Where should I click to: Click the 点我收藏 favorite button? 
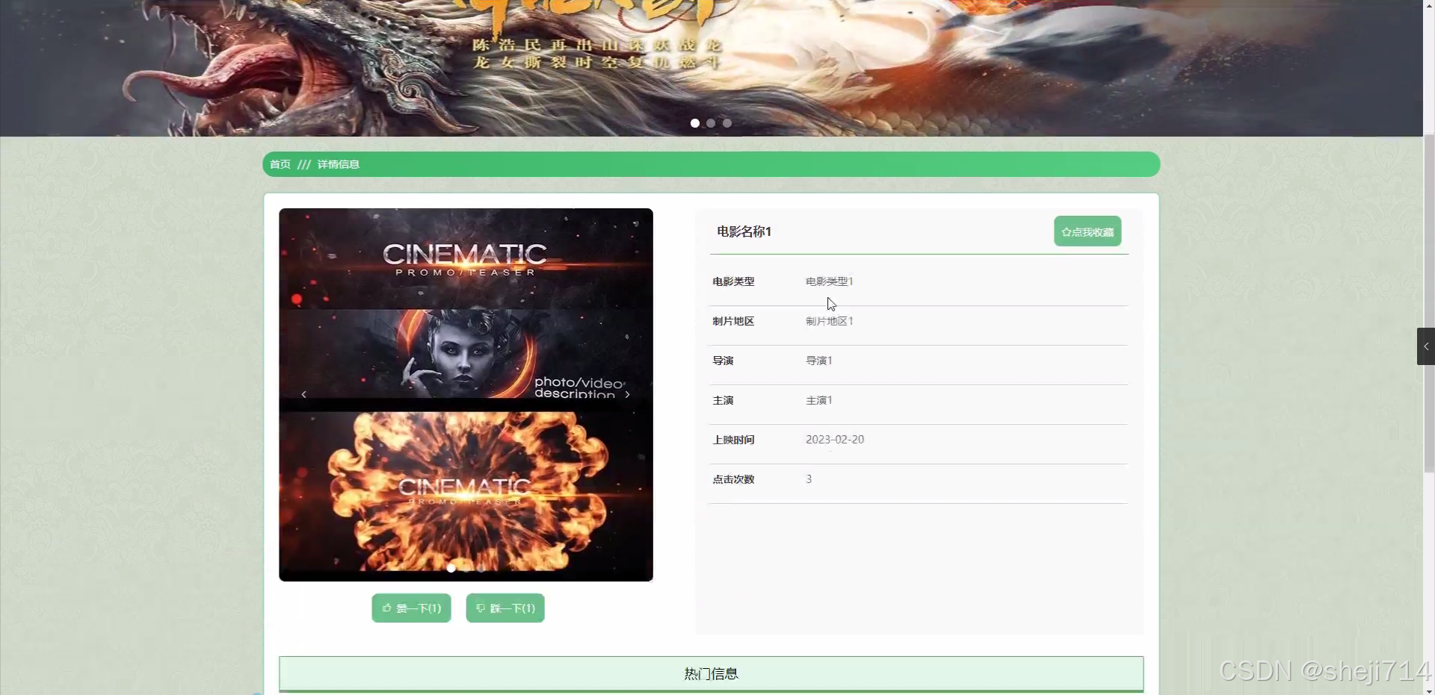(x=1087, y=231)
